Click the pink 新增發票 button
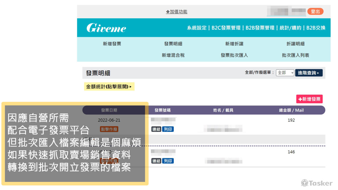Screen dimensions: 338x190 309,99
